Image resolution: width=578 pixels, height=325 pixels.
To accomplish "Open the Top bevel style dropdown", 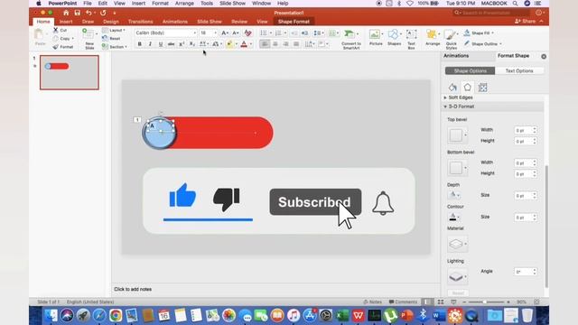I will 458,135.
